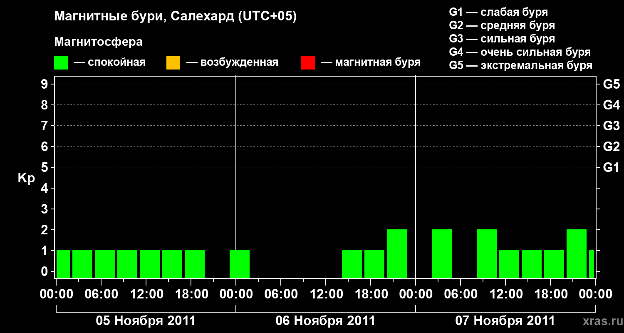Click the first Kp 2 bar on 07 Ноября
This screenshot has width=624, height=333.
pyautogui.click(x=442, y=253)
